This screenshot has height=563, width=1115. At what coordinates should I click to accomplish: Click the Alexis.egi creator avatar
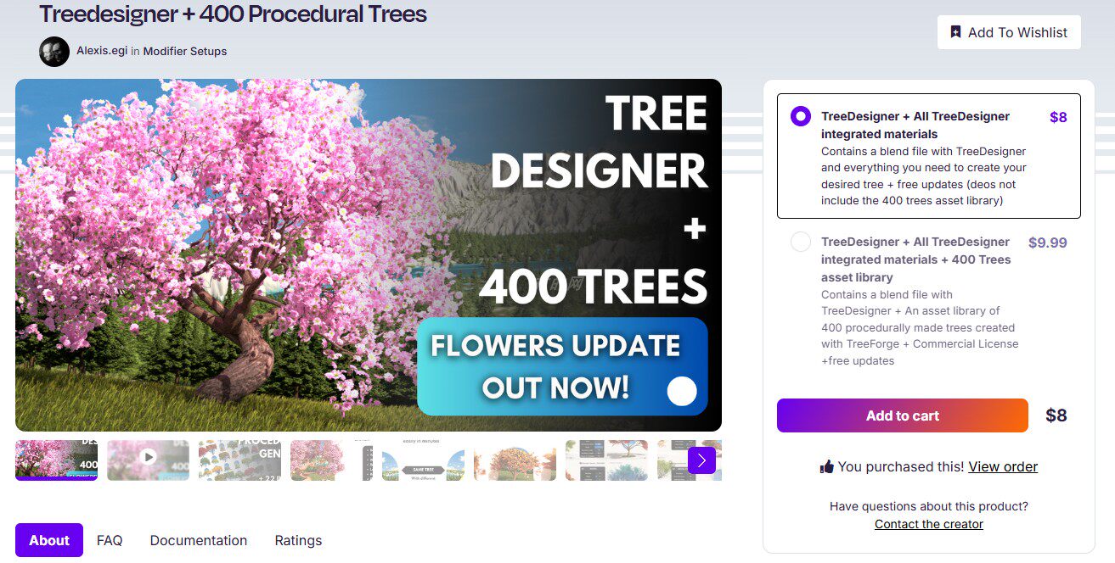54,51
